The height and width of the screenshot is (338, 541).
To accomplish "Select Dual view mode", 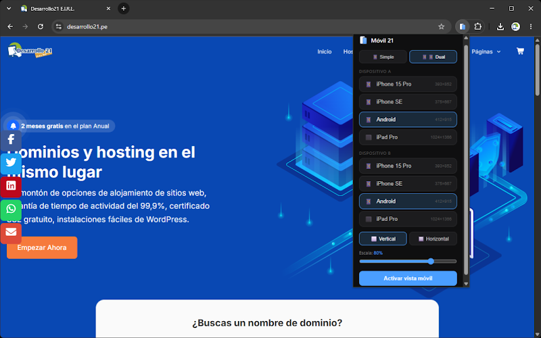I will pyautogui.click(x=433, y=57).
